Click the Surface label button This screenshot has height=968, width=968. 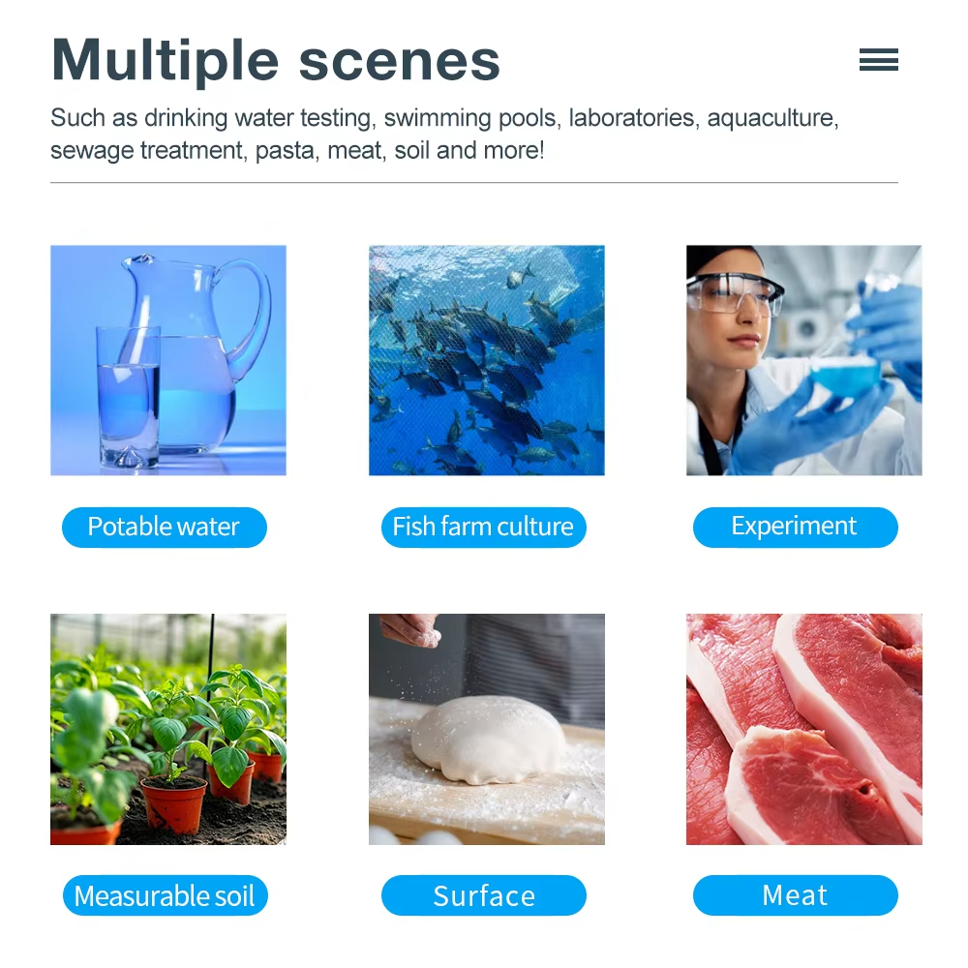pos(483,895)
